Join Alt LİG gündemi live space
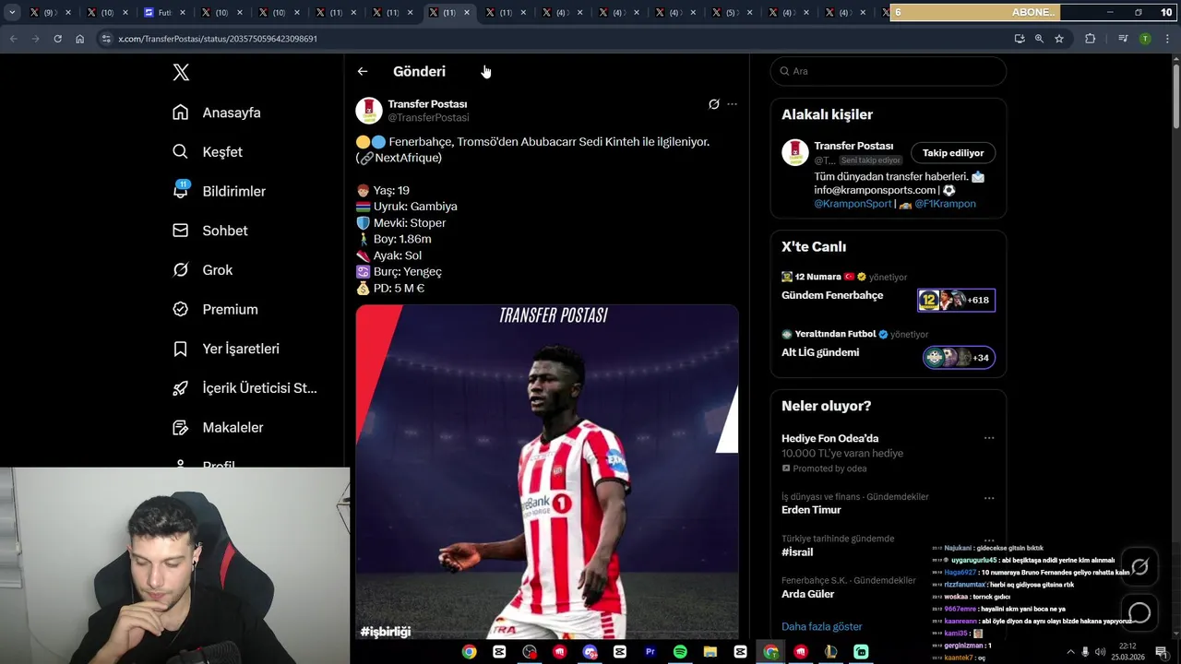The height and width of the screenshot is (664, 1181). (959, 357)
